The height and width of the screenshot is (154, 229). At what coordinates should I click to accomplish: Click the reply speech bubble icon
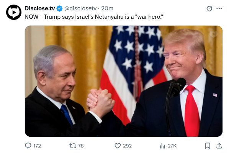[28, 146]
